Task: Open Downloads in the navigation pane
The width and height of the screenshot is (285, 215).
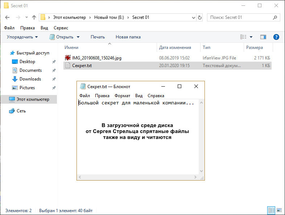Action: 30,79
